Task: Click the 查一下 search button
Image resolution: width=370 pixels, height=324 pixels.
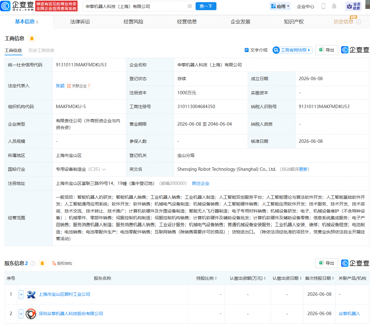Action: coord(206,6)
